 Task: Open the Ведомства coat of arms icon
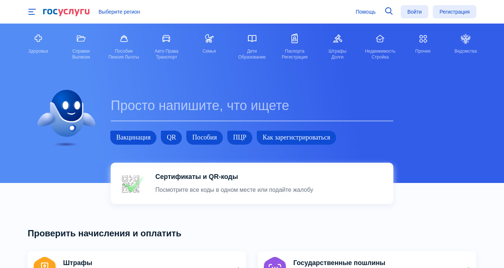[466, 39]
